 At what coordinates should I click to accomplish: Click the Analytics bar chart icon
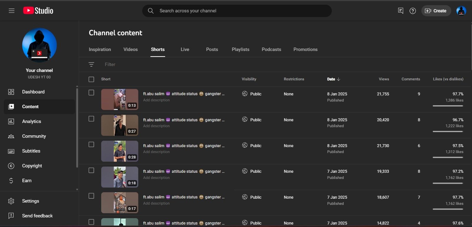(11, 121)
